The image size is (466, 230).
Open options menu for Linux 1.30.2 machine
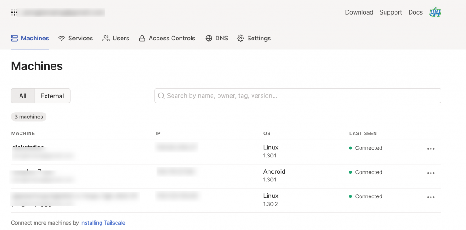(x=431, y=197)
